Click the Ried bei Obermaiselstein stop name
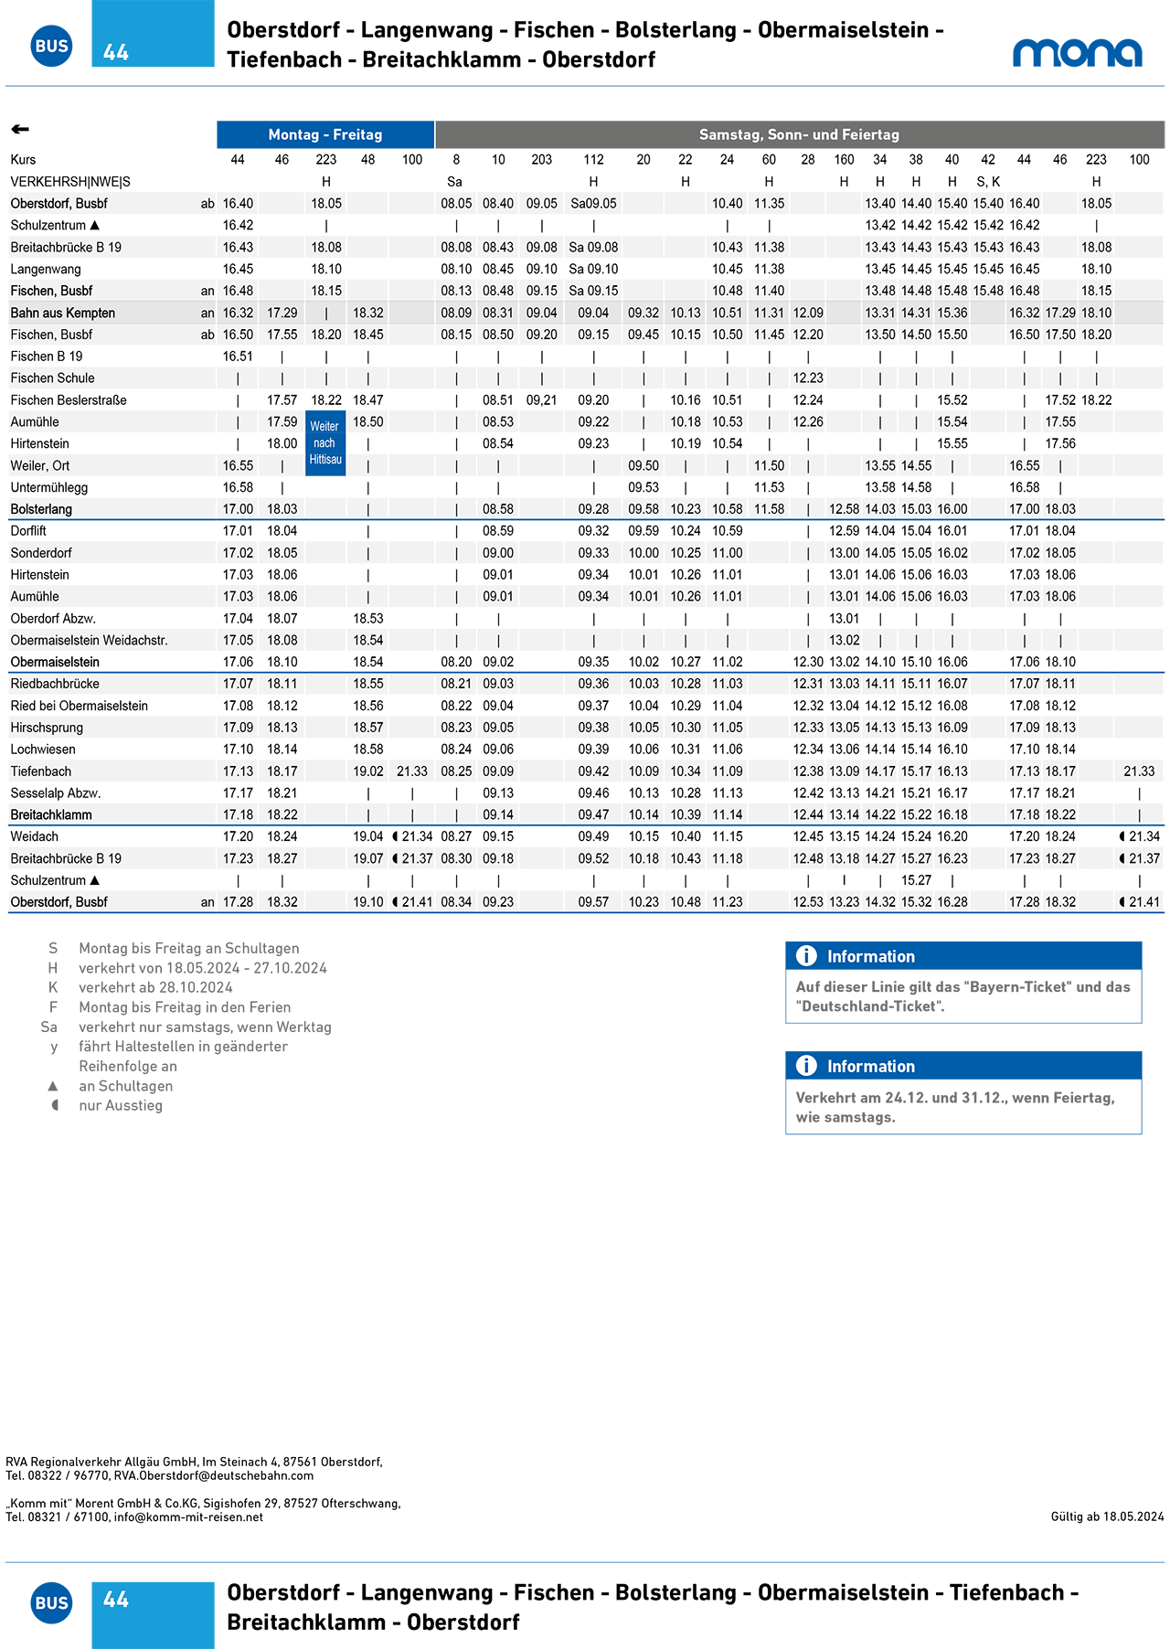 coord(79,706)
